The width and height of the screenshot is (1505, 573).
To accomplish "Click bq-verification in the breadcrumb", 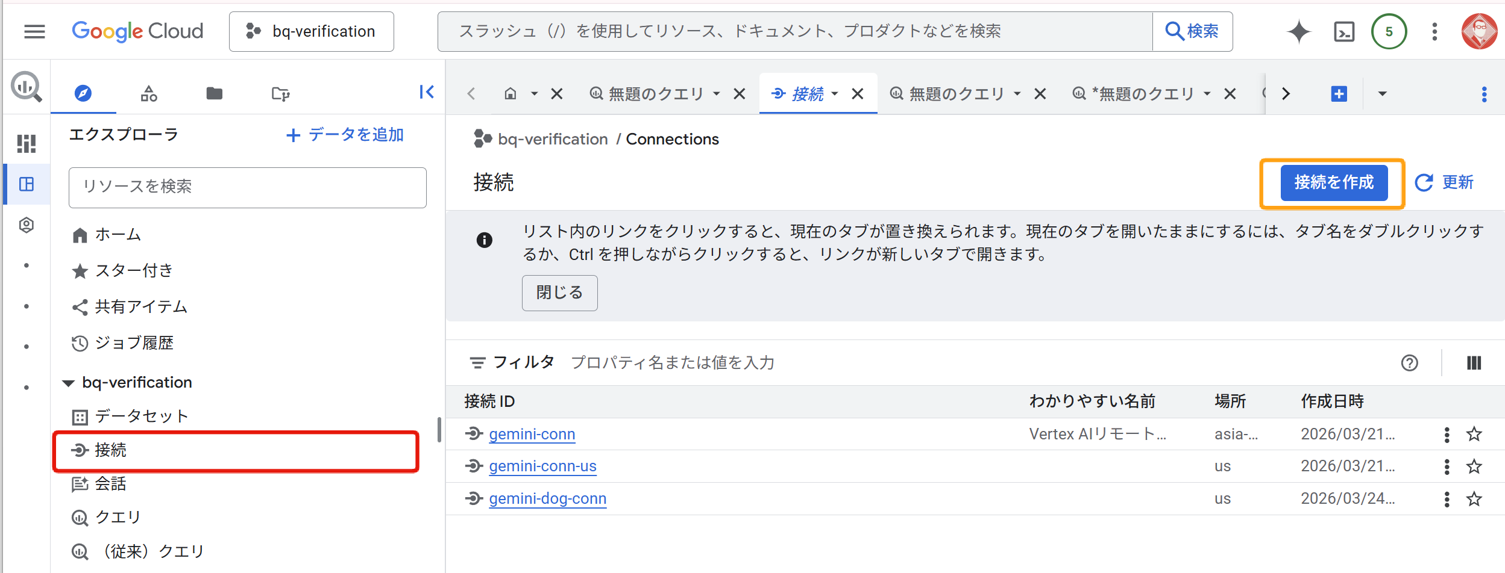I will (x=553, y=140).
